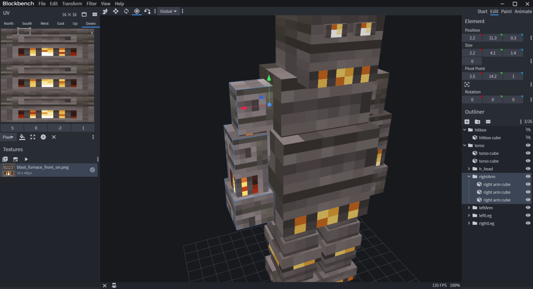
Task: Click the UV offset field showing -2
Action: click(x=59, y=128)
